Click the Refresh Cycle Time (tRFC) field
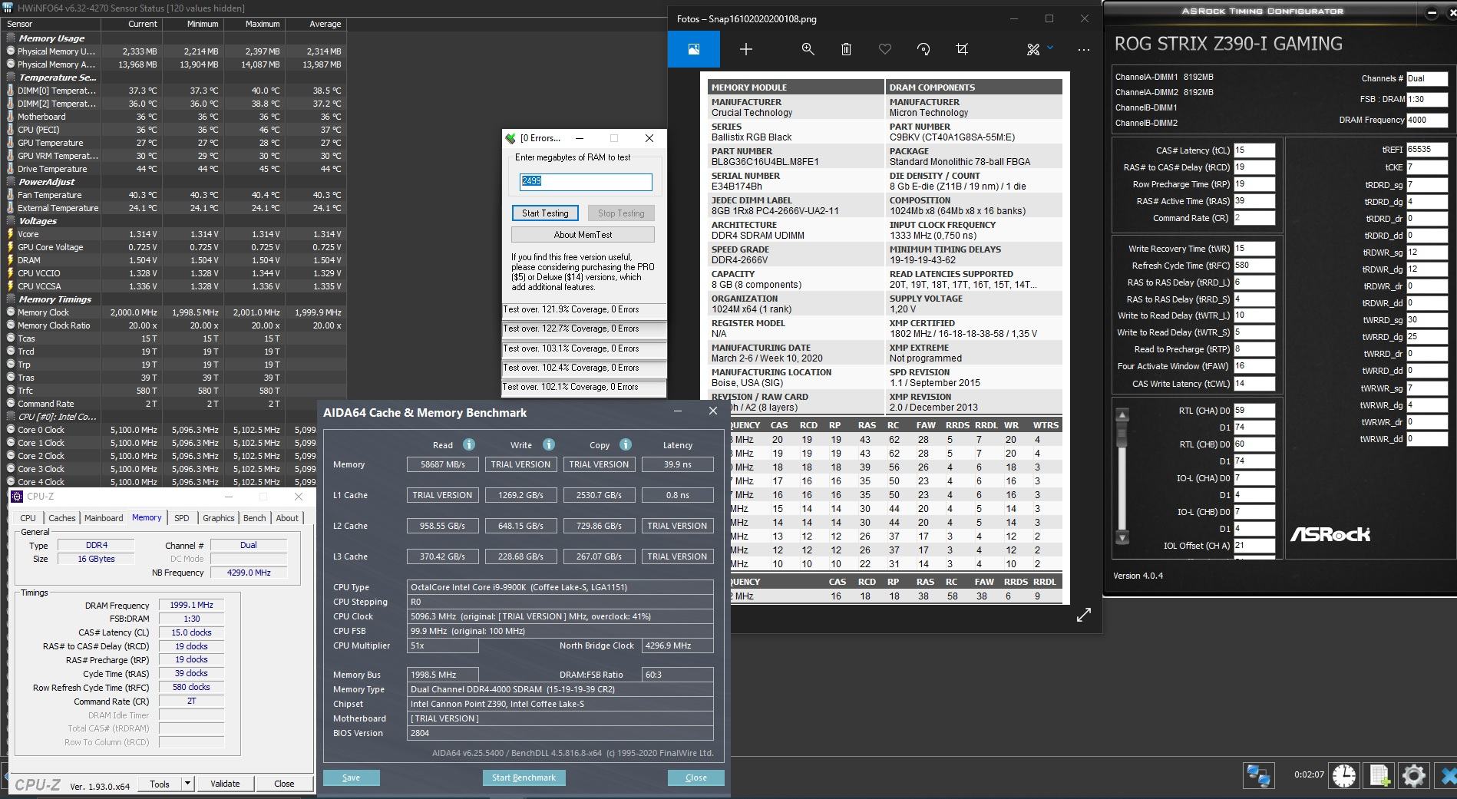The image size is (1457, 799). coord(1254,266)
